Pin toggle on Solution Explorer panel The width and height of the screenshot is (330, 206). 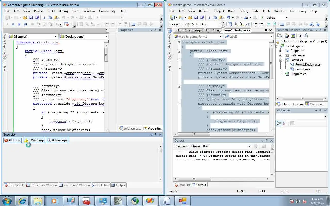[x=320, y=30]
